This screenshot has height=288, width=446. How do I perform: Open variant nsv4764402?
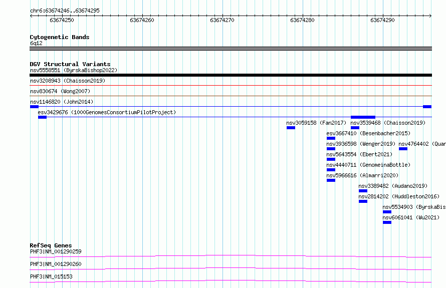pos(422,144)
